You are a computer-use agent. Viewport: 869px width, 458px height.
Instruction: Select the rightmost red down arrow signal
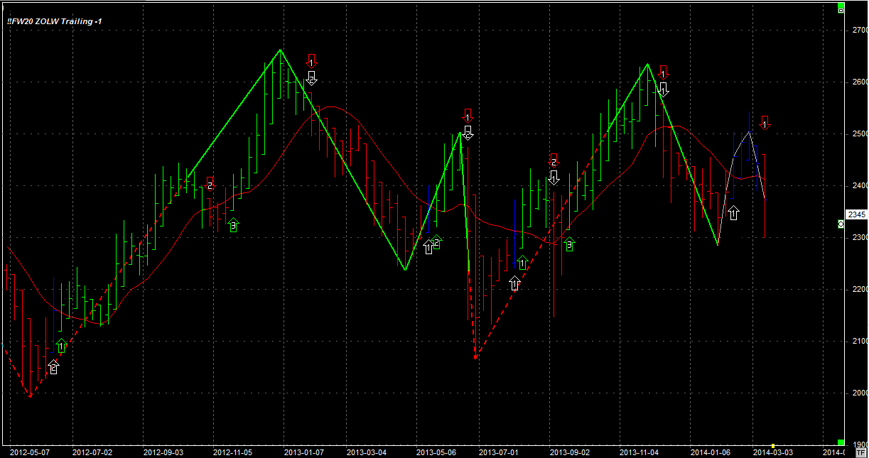(x=765, y=122)
